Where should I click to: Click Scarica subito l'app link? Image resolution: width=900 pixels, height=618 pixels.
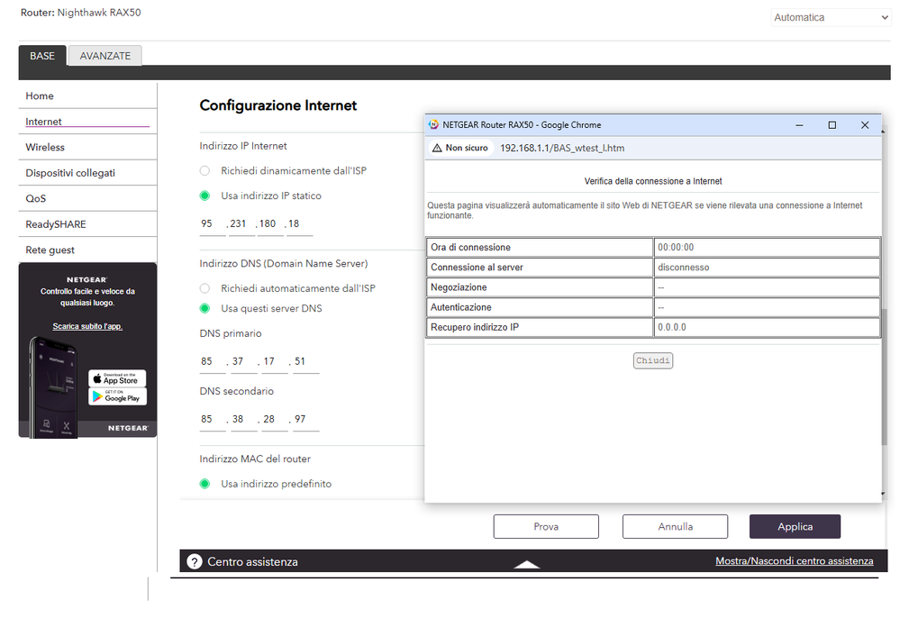pyautogui.click(x=87, y=326)
